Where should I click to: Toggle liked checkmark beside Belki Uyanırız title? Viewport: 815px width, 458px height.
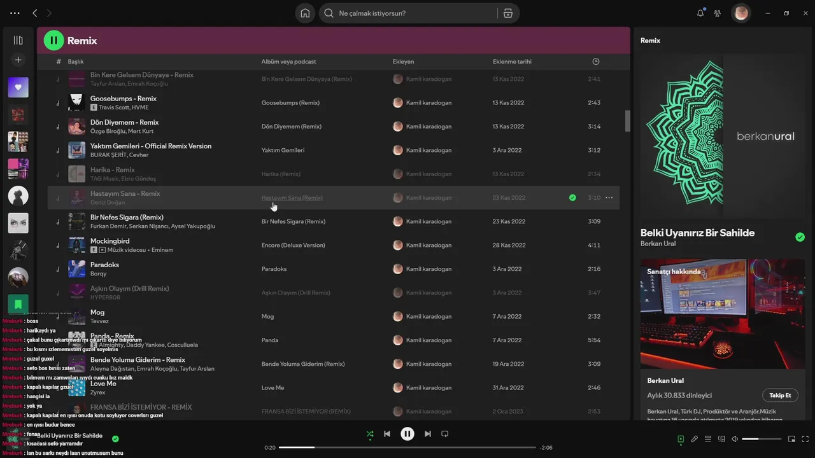click(x=800, y=237)
